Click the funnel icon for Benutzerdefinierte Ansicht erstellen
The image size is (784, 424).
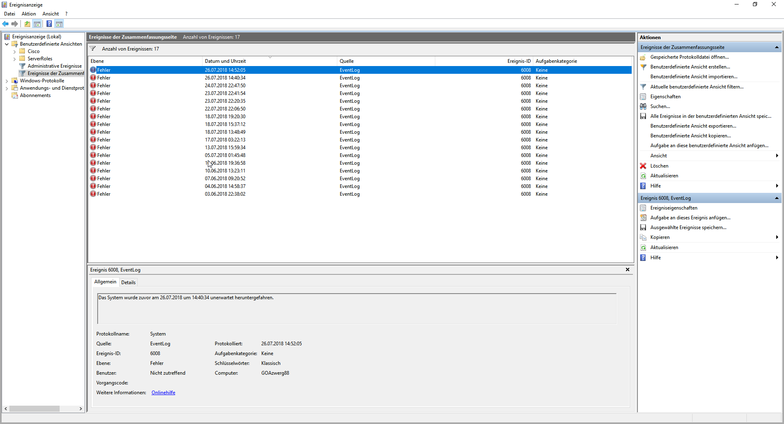click(x=643, y=67)
